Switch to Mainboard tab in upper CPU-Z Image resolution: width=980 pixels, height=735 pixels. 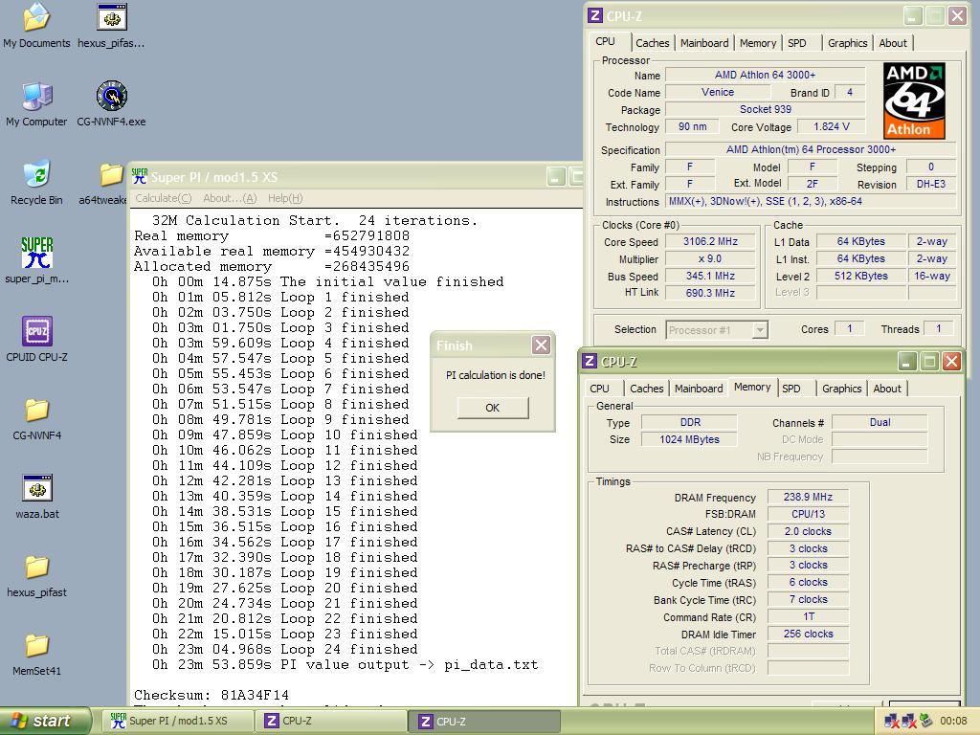pos(704,43)
